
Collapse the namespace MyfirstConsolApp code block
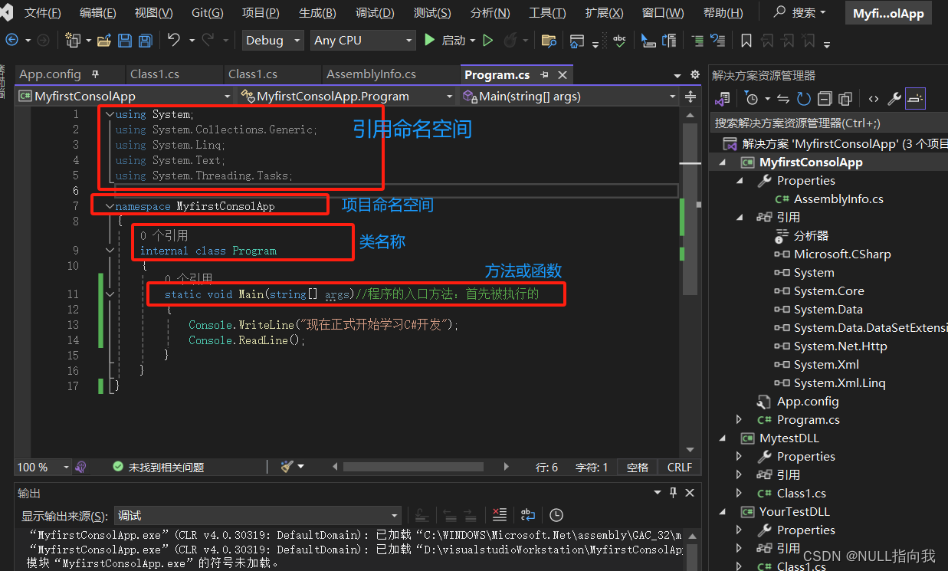tap(110, 206)
